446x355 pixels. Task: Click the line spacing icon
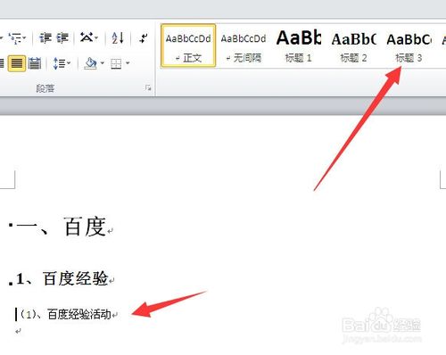click(x=59, y=63)
